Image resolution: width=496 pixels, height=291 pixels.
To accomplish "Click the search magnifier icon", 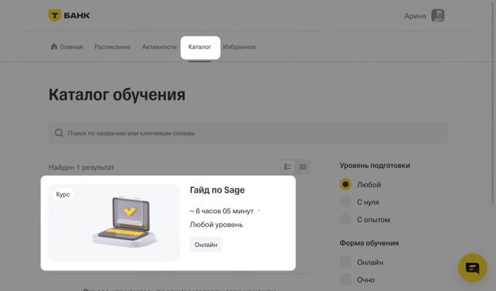I will [59, 133].
